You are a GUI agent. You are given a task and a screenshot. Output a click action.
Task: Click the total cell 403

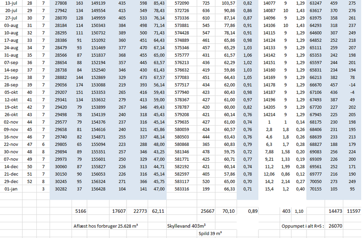286,211
